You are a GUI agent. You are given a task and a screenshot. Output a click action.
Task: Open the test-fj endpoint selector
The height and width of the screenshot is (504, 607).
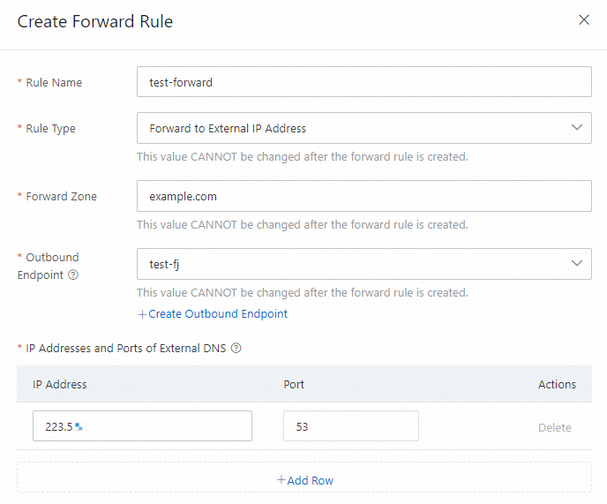(353, 263)
